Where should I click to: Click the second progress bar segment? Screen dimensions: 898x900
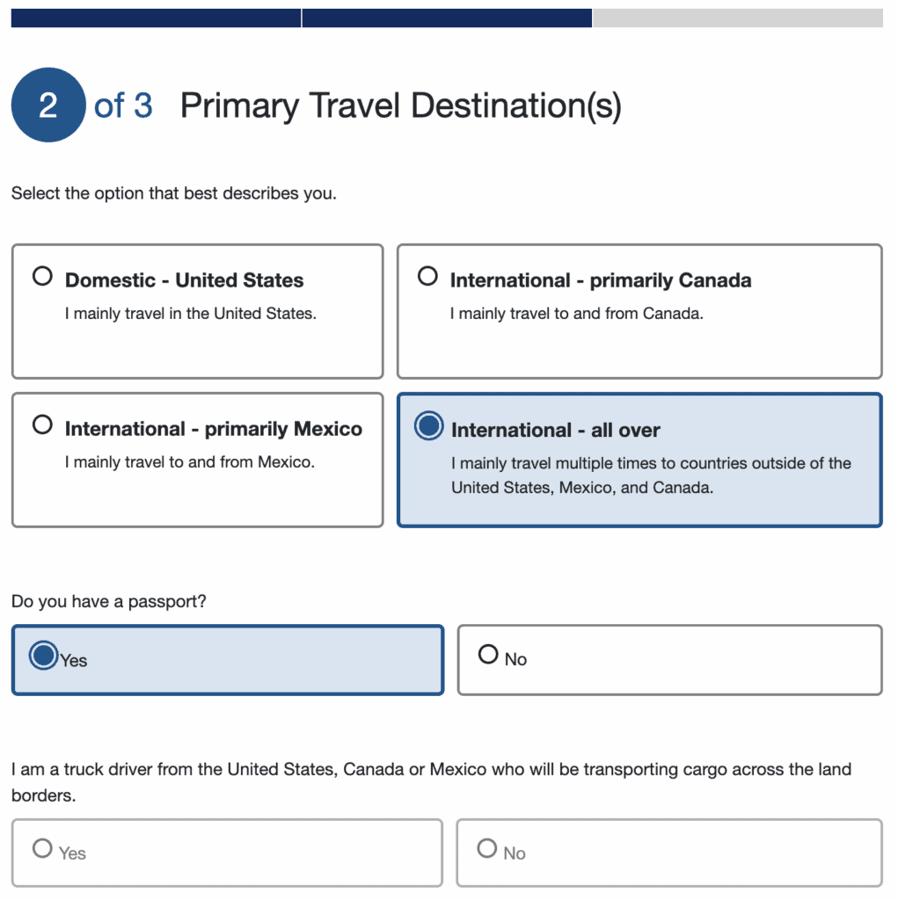click(449, 18)
